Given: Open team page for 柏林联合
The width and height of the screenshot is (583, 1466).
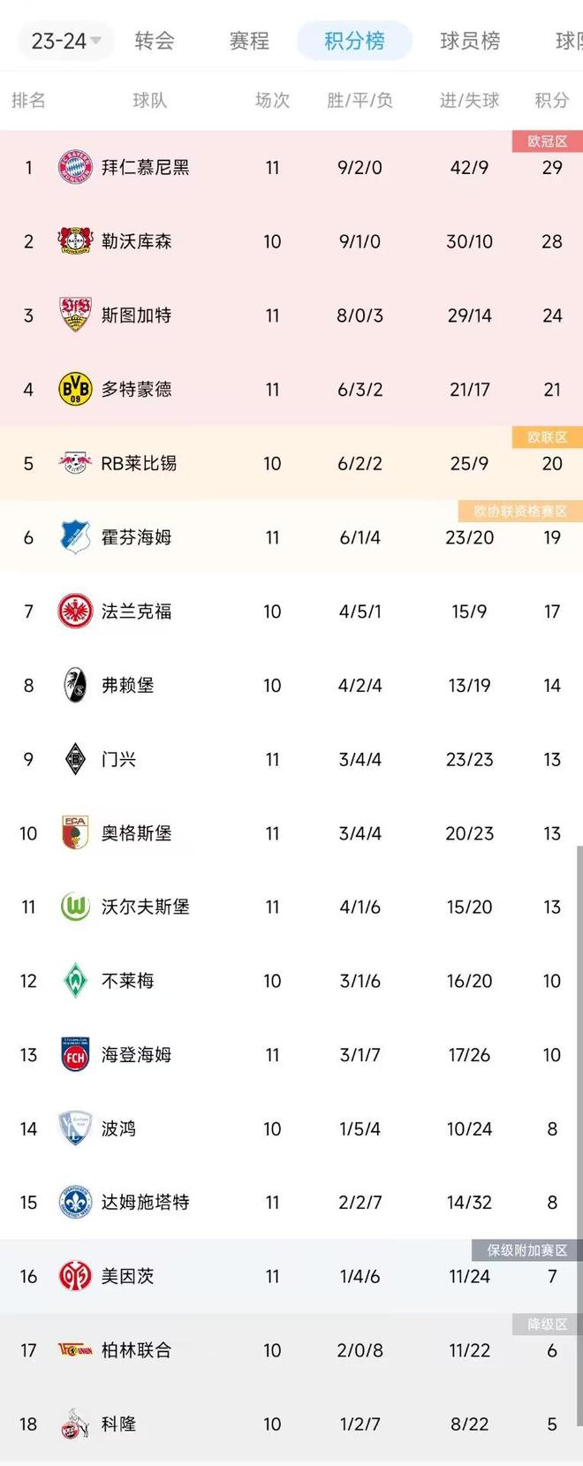Looking at the screenshot, I should click(x=137, y=1350).
